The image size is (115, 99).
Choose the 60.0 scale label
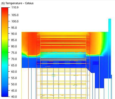pyautogui.click(x=14, y=72)
